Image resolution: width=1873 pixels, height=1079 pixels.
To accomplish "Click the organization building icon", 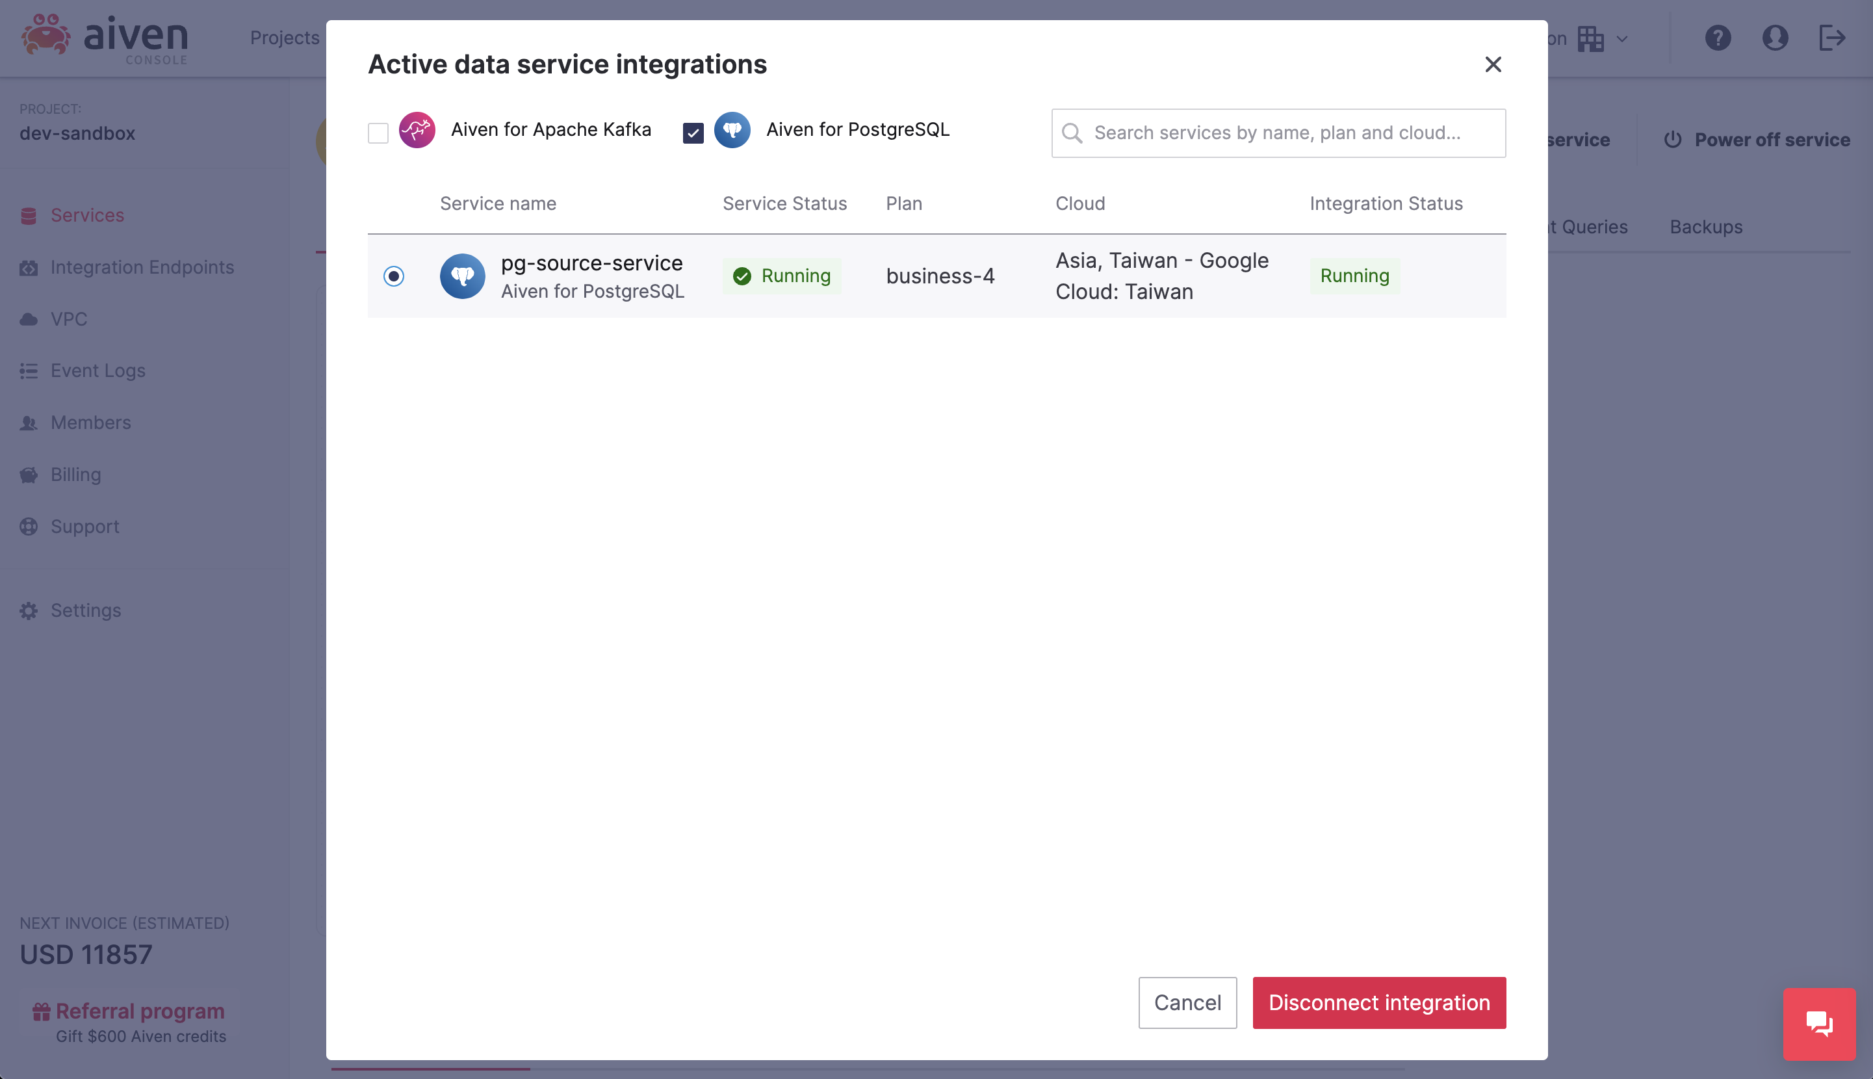I will pos(1590,38).
